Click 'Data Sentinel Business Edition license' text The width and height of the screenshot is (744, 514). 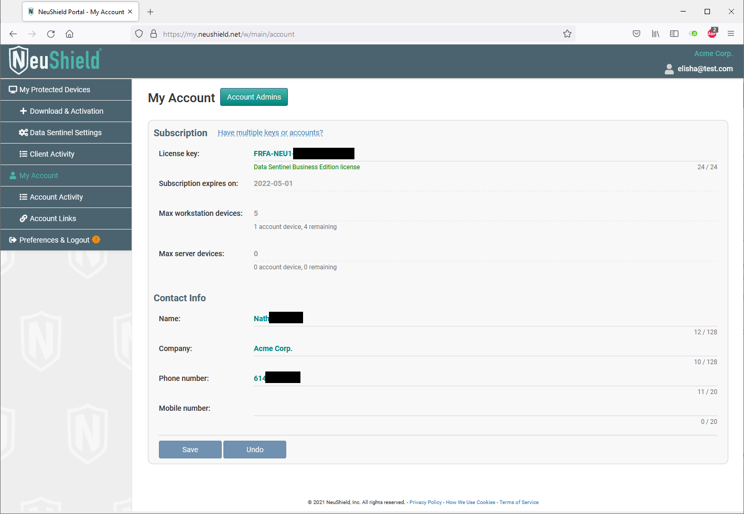(307, 167)
